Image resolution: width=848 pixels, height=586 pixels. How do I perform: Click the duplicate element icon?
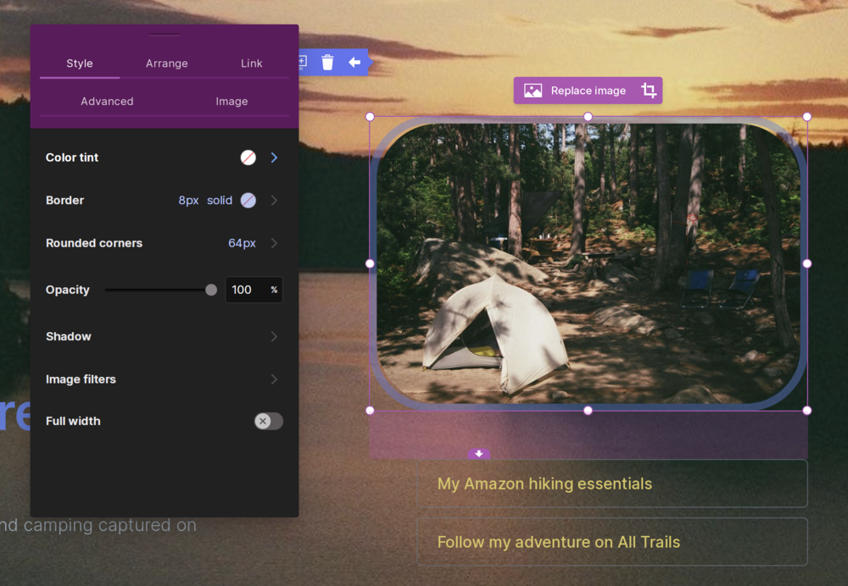pos(303,62)
